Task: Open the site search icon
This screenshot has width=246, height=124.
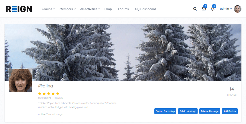Action: [195, 9]
